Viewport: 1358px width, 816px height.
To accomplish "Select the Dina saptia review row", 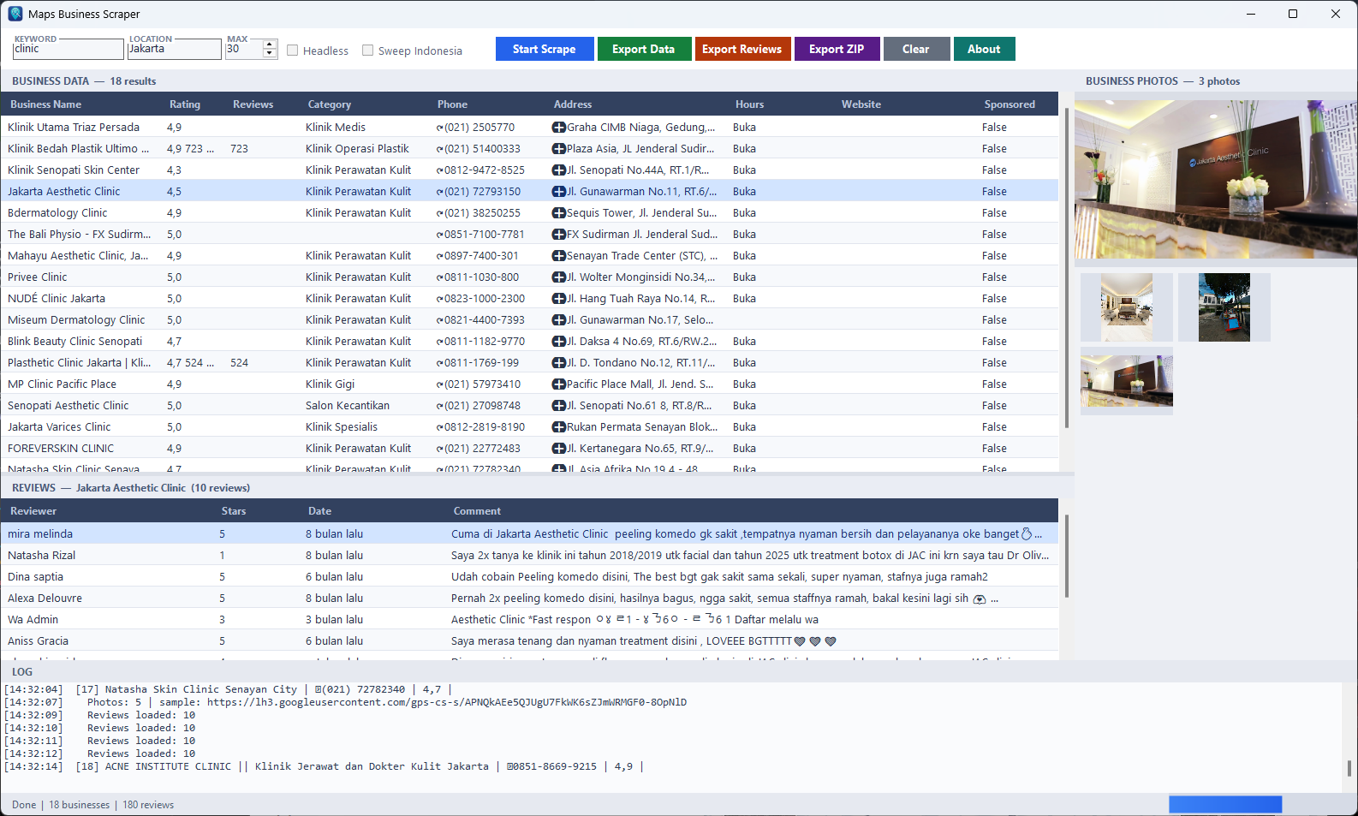I will pos(529,576).
